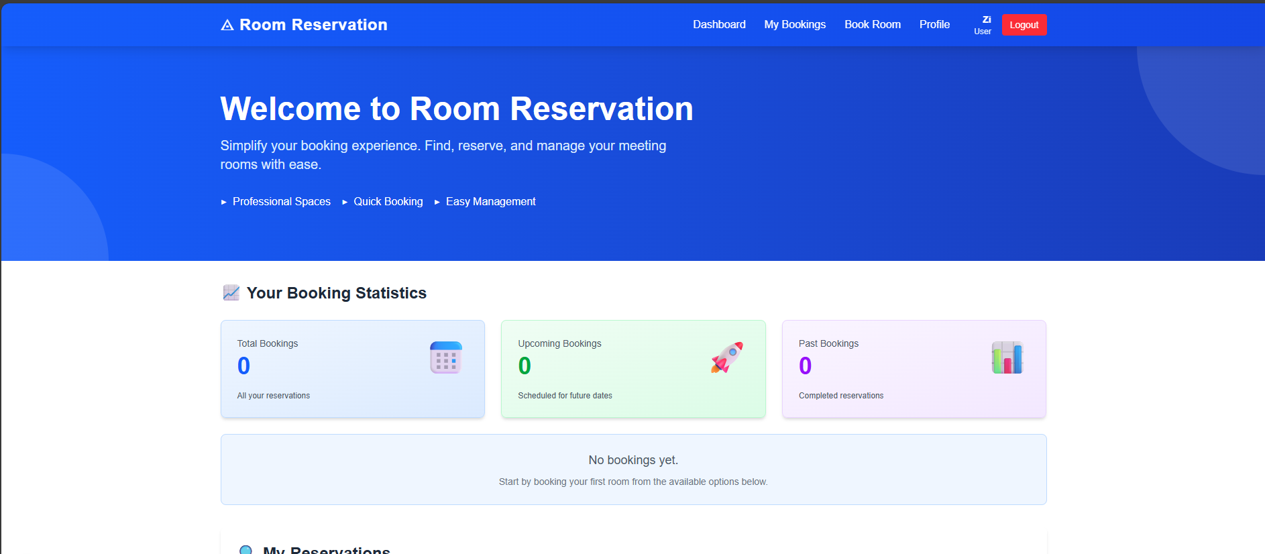Image resolution: width=1265 pixels, height=554 pixels.
Task: Open the Profile page link
Action: coord(934,25)
